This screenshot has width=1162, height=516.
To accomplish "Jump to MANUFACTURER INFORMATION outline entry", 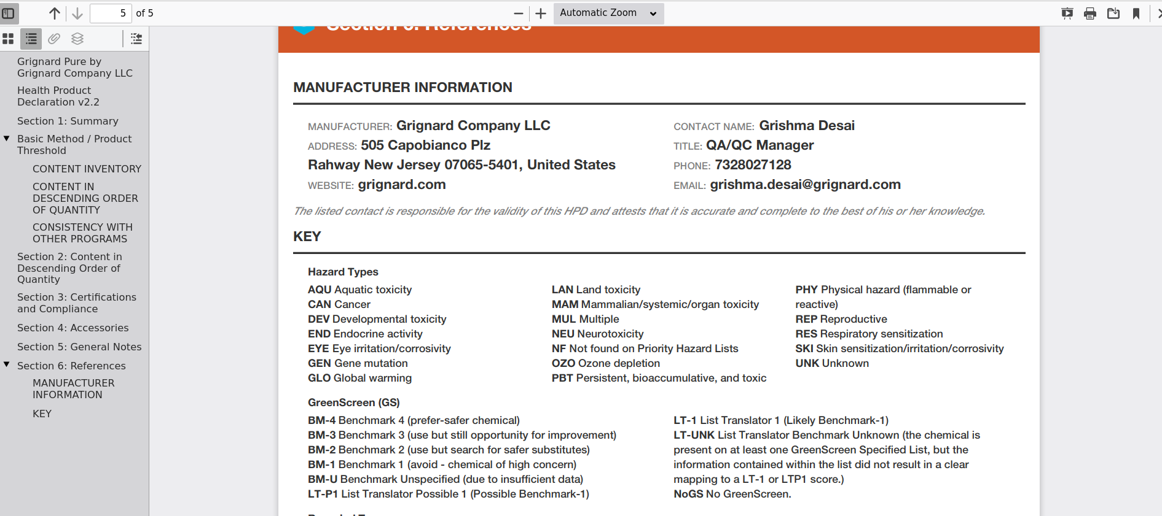I will point(74,389).
